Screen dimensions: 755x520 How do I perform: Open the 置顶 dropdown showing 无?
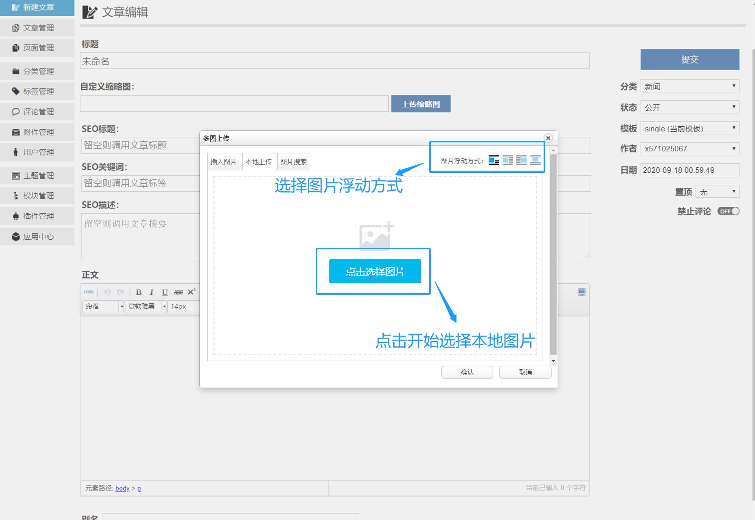click(x=718, y=192)
